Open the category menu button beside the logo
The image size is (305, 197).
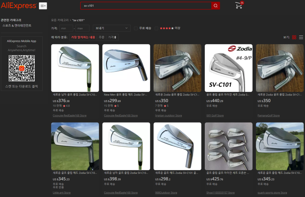tap(43, 6)
